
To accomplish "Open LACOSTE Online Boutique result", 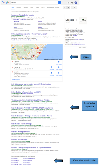I will [x=31, y=84].
